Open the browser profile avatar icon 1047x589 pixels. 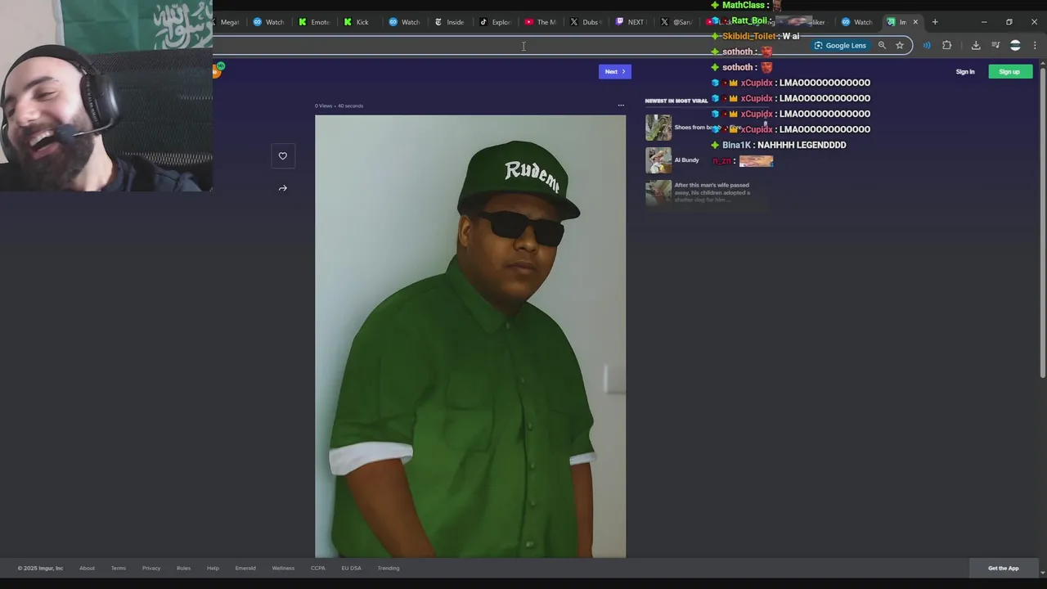[x=1015, y=46]
